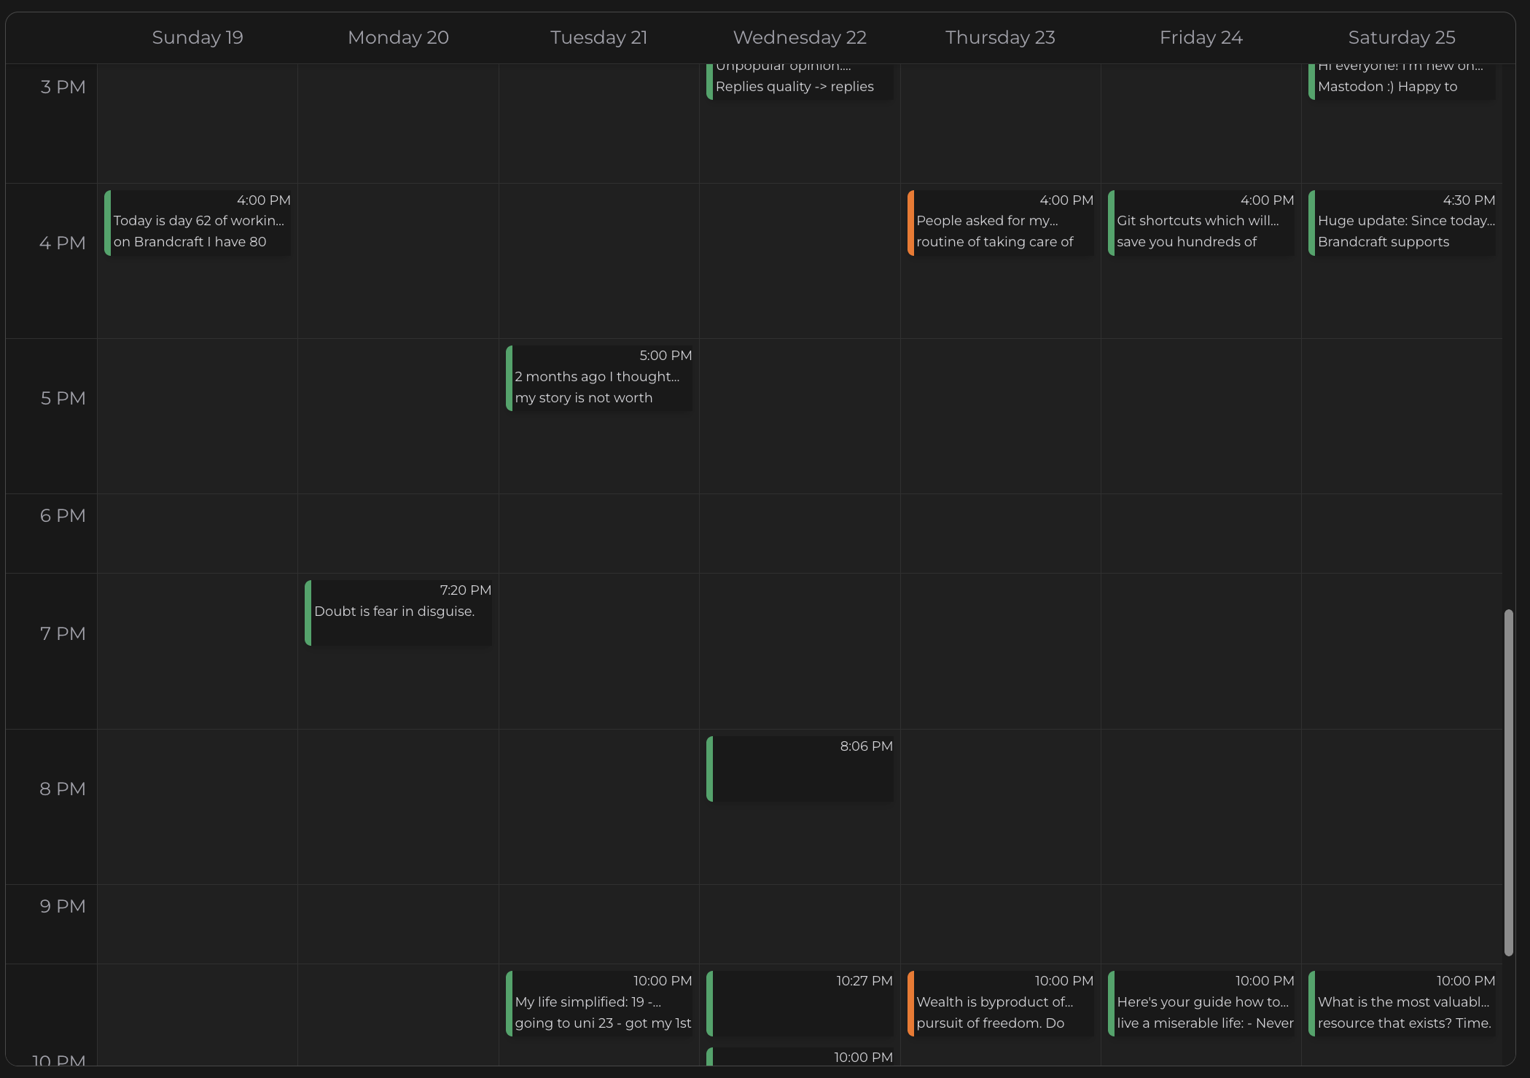Open the "Huge update" Saturday post
The height and width of the screenshot is (1078, 1530).
1401,222
